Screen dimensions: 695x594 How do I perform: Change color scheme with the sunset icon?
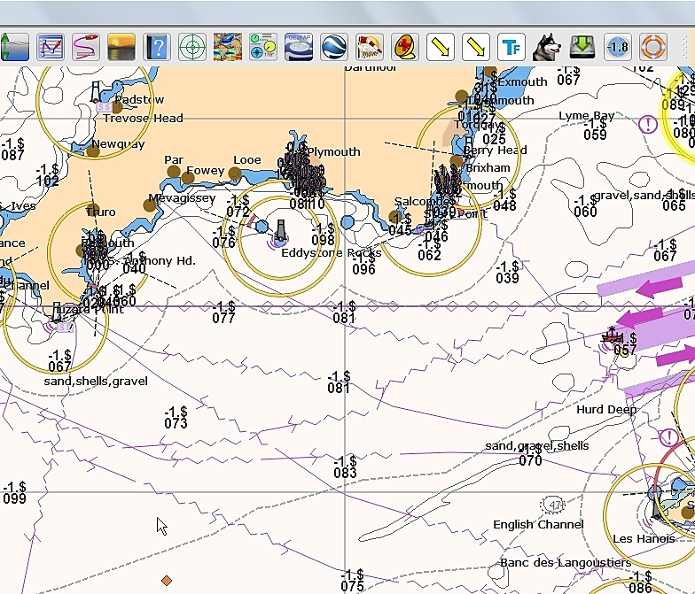coord(121,47)
